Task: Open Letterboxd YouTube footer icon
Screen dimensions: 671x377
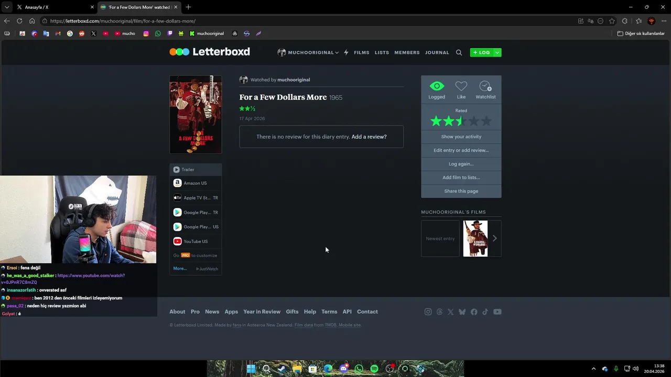Action: tap(497, 312)
